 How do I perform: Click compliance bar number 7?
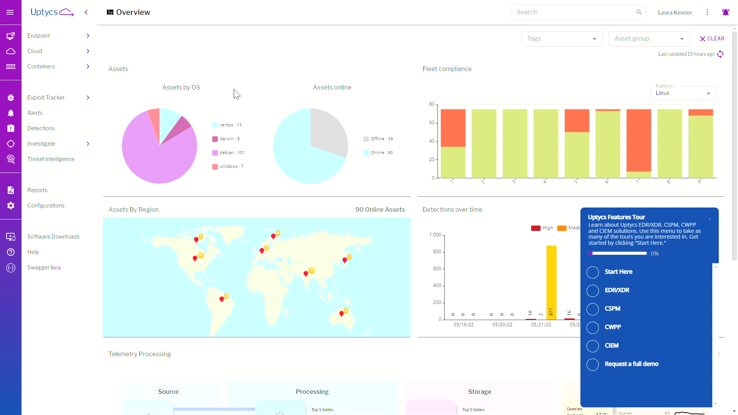click(639, 143)
